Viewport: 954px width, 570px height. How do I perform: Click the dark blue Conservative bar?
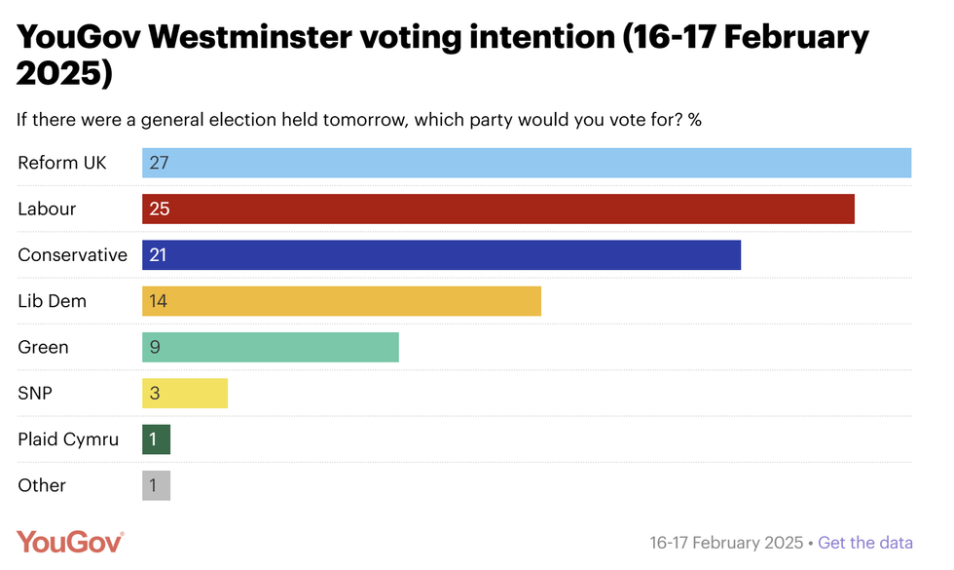(x=441, y=255)
